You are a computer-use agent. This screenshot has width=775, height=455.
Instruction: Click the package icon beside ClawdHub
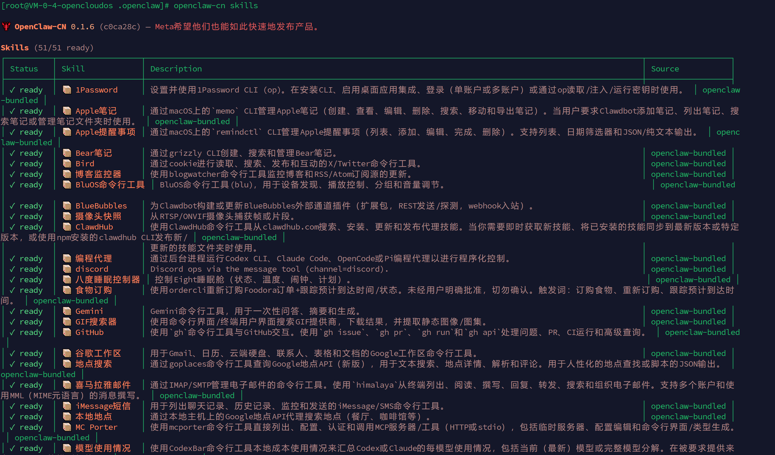67,227
